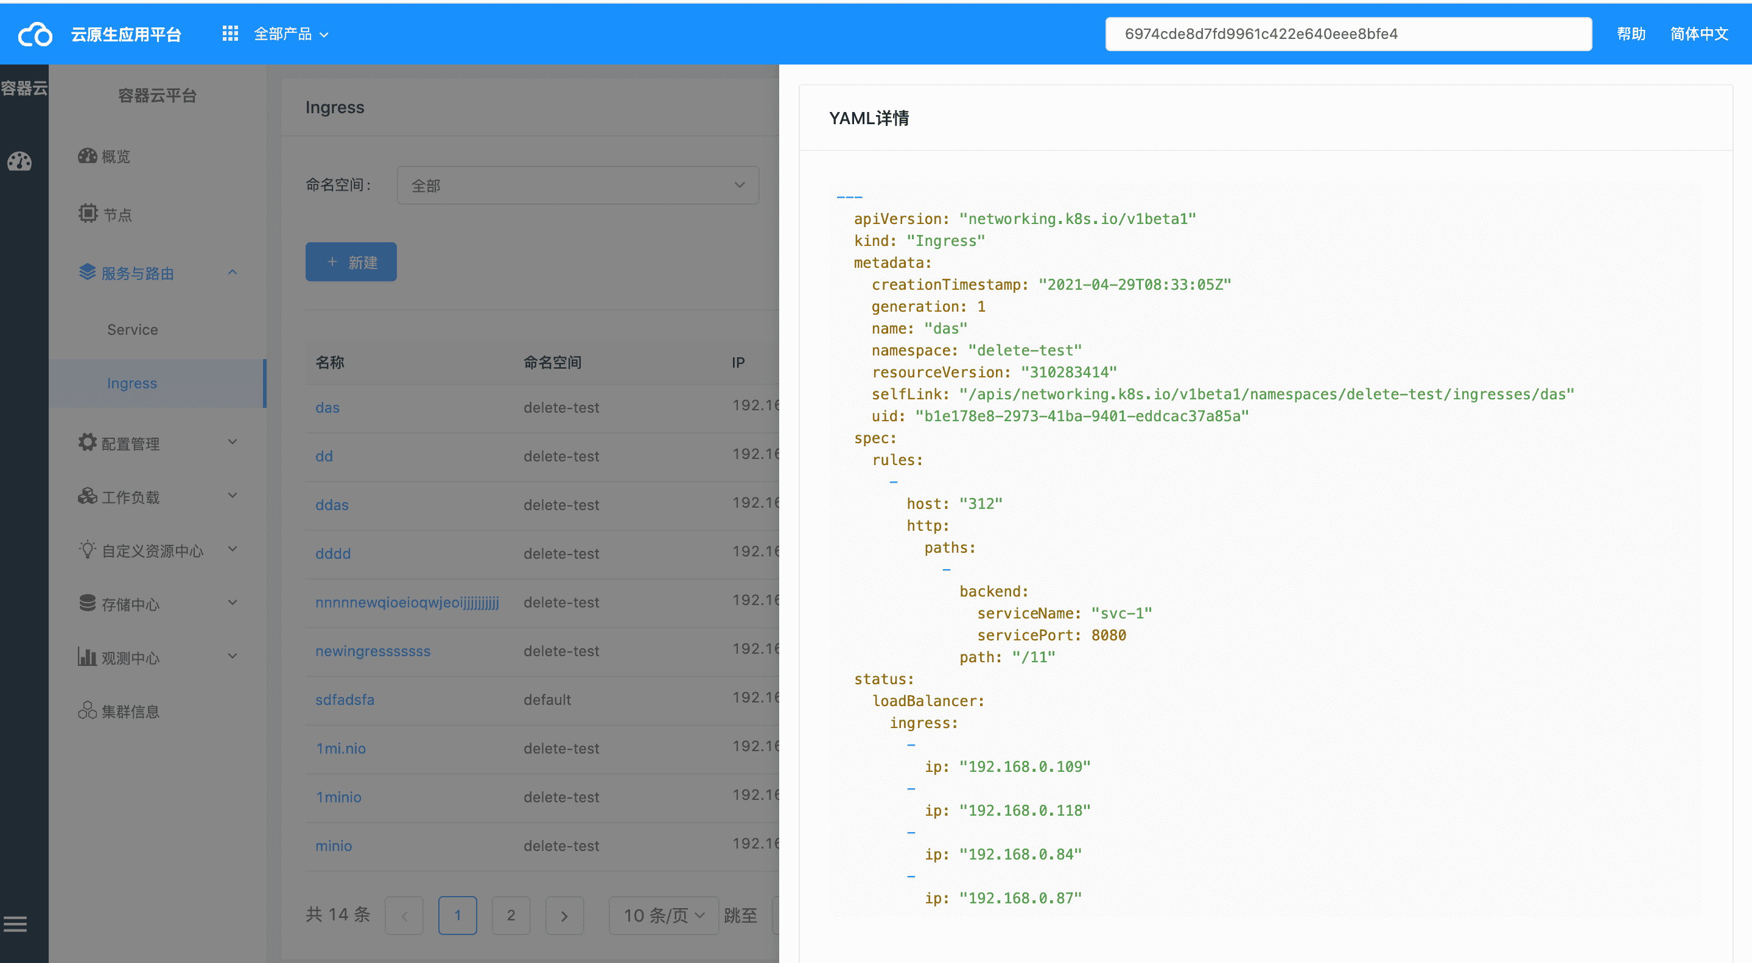Click the IP column header

coord(738,362)
